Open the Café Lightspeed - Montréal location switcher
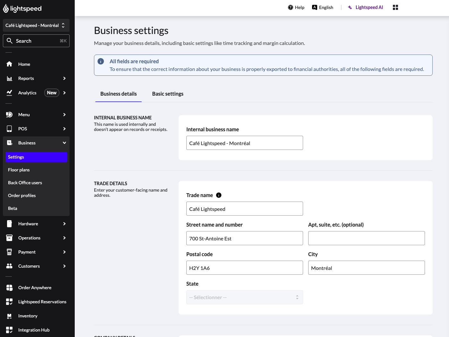 36,25
